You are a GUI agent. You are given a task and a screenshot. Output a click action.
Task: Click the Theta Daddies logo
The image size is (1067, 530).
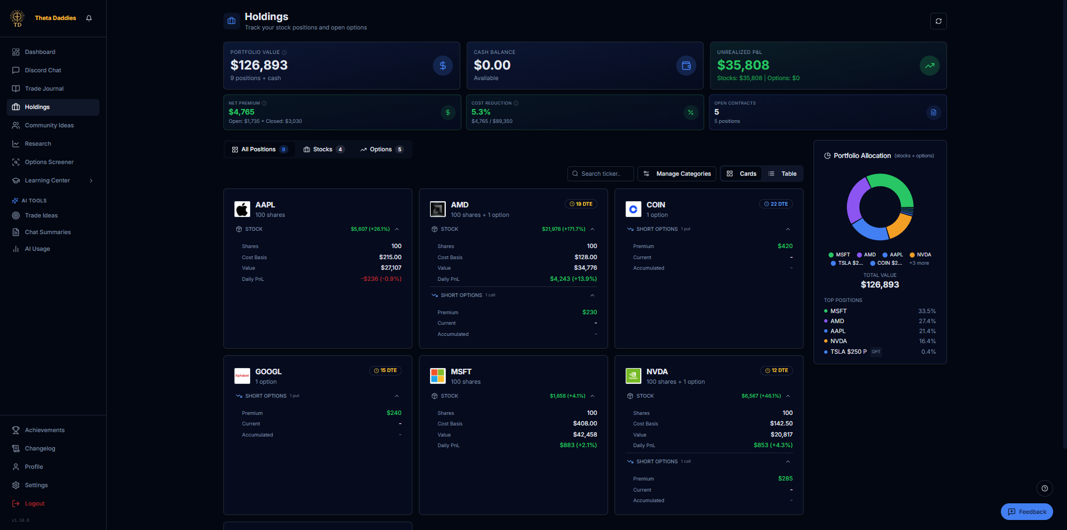[18, 18]
